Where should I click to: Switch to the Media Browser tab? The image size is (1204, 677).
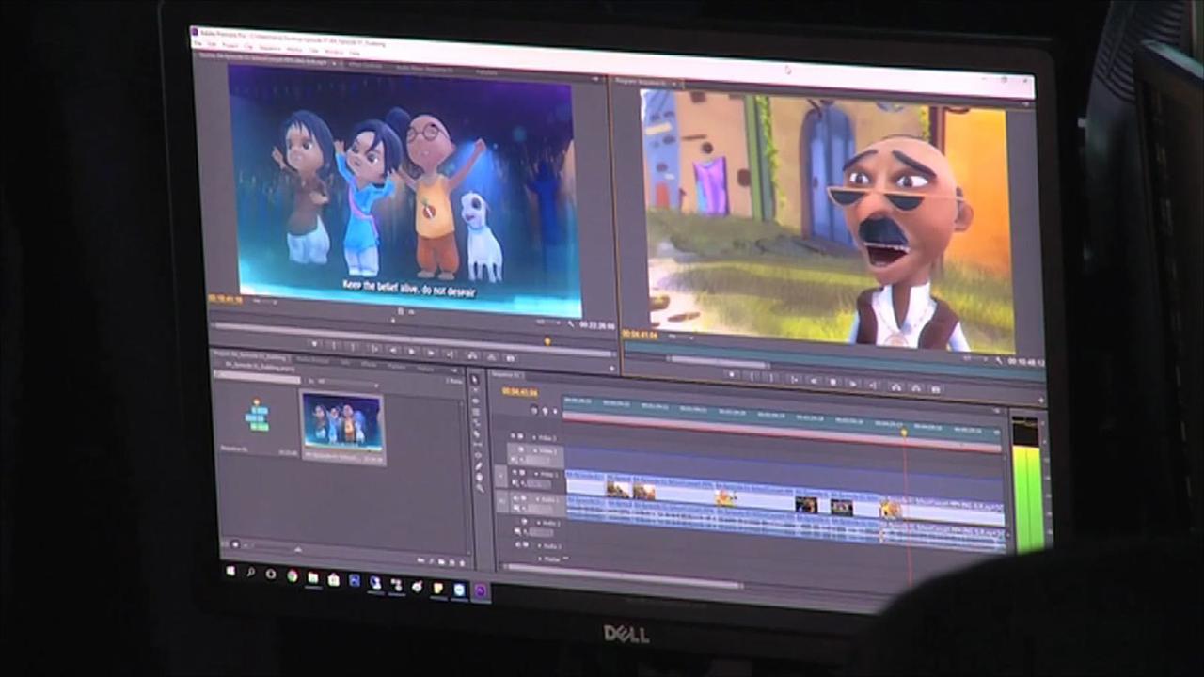coord(312,360)
